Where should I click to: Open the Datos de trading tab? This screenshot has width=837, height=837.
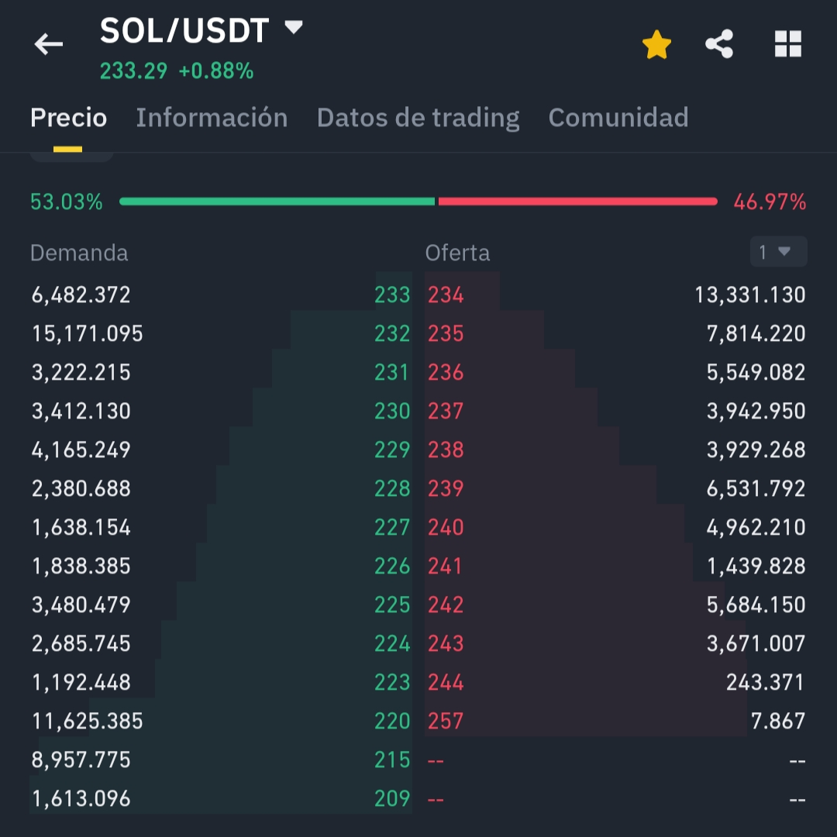pyautogui.click(x=418, y=118)
